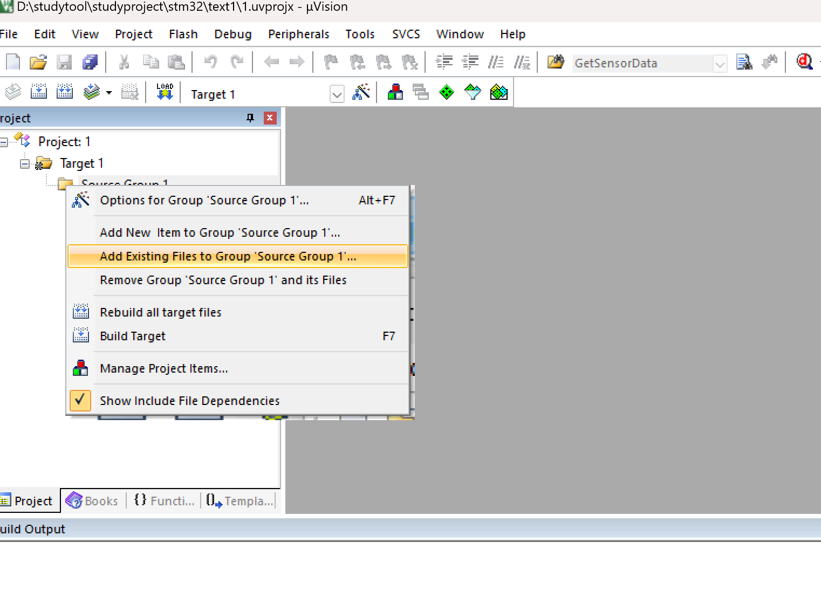This screenshot has height=611, width=821.
Task: Select Rebuild all target files
Action: click(x=238, y=312)
